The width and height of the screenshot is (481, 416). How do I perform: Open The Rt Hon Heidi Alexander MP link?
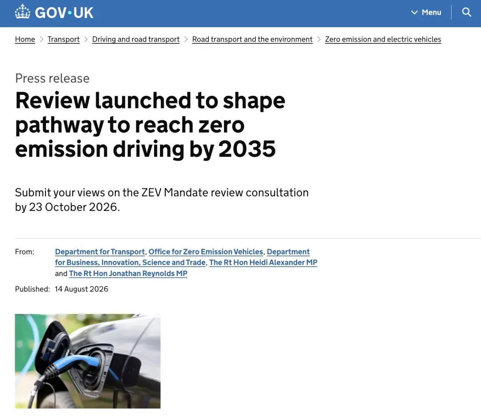pyautogui.click(x=263, y=263)
